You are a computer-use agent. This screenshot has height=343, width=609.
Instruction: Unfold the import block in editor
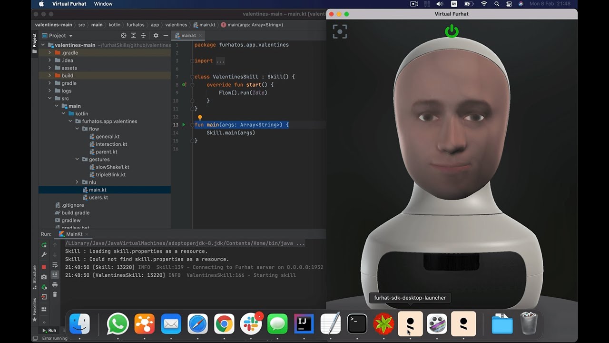220,61
